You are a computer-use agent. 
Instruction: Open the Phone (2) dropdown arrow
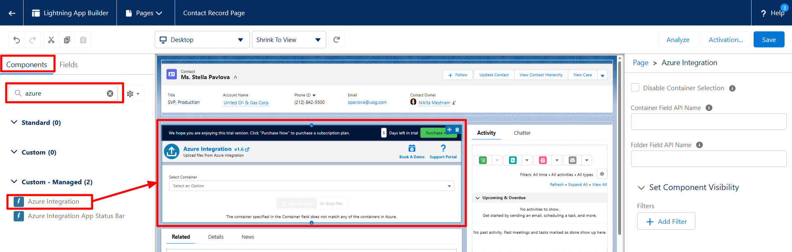tap(314, 95)
